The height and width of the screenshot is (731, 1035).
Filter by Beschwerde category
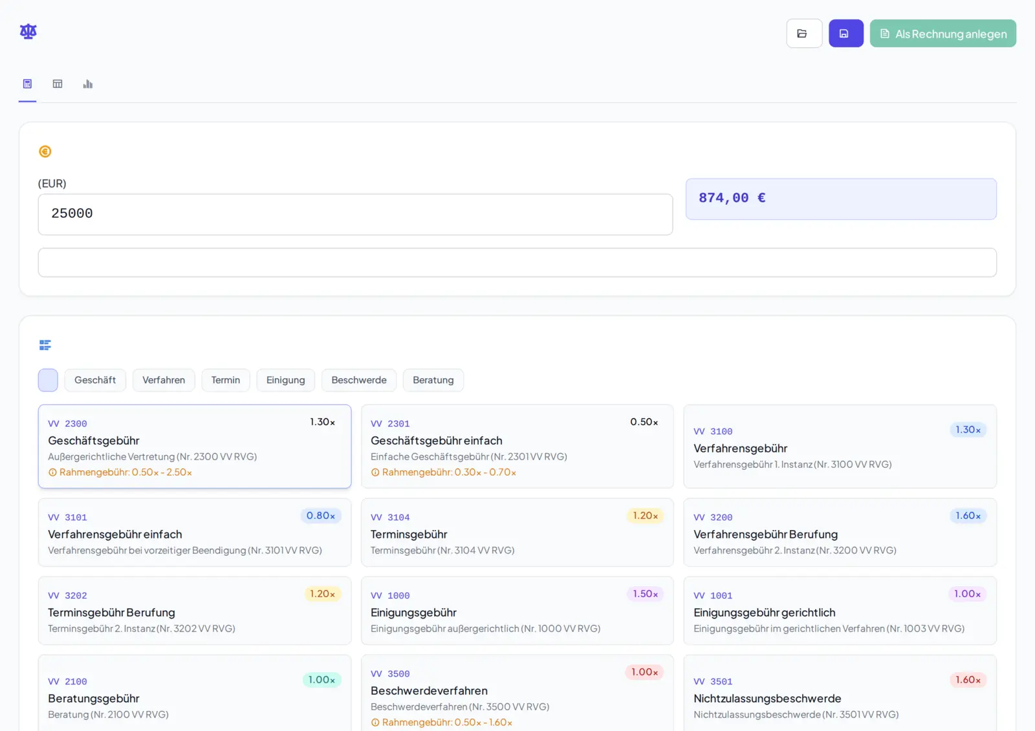pos(359,380)
